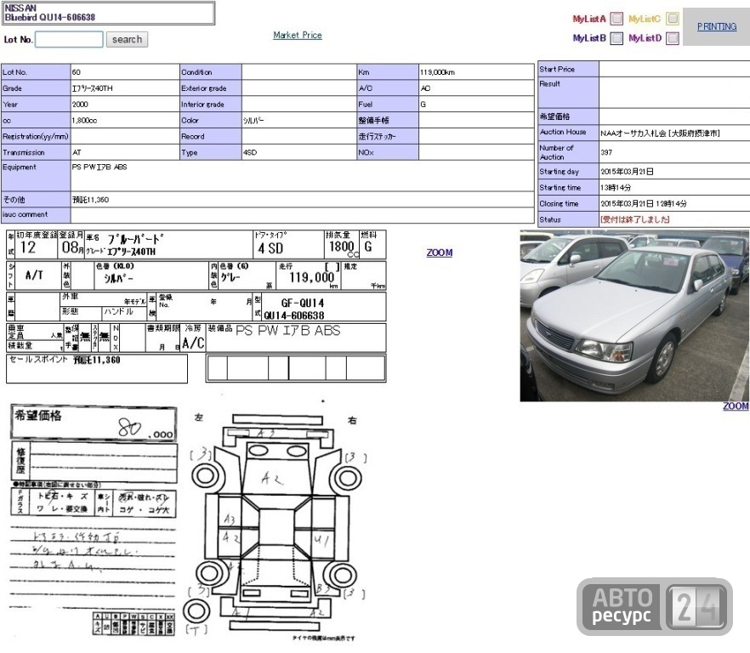Click the search button

coord(127,39)
